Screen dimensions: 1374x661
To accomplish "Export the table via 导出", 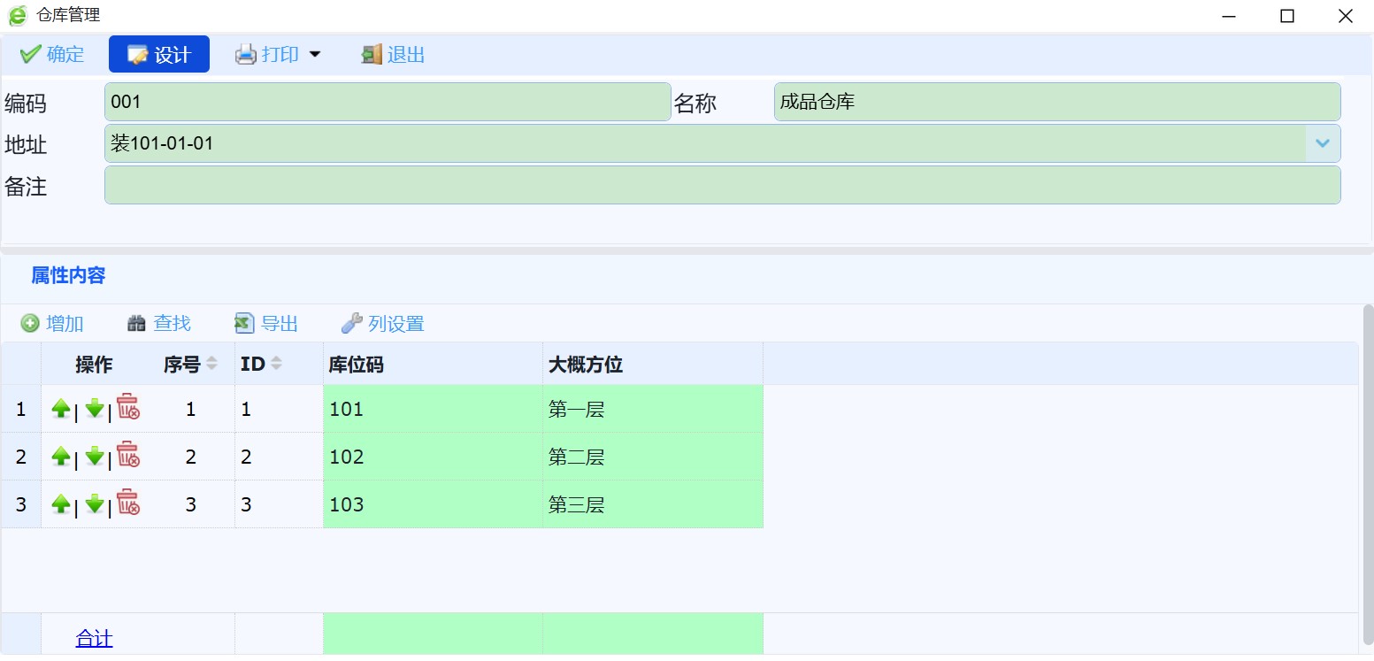I will coord(266,324).
